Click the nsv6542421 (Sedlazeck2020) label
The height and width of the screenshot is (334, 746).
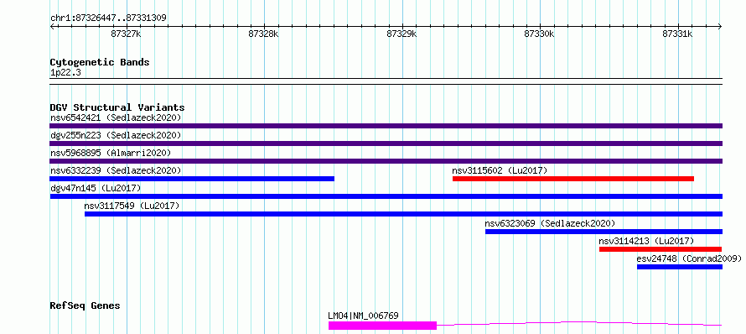116,117
